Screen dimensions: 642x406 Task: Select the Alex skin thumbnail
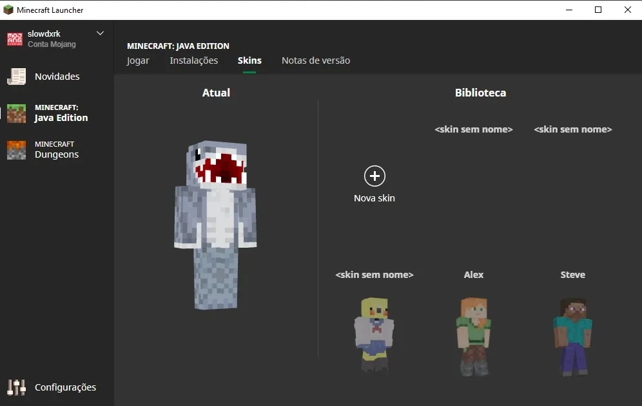coord(474,336)
